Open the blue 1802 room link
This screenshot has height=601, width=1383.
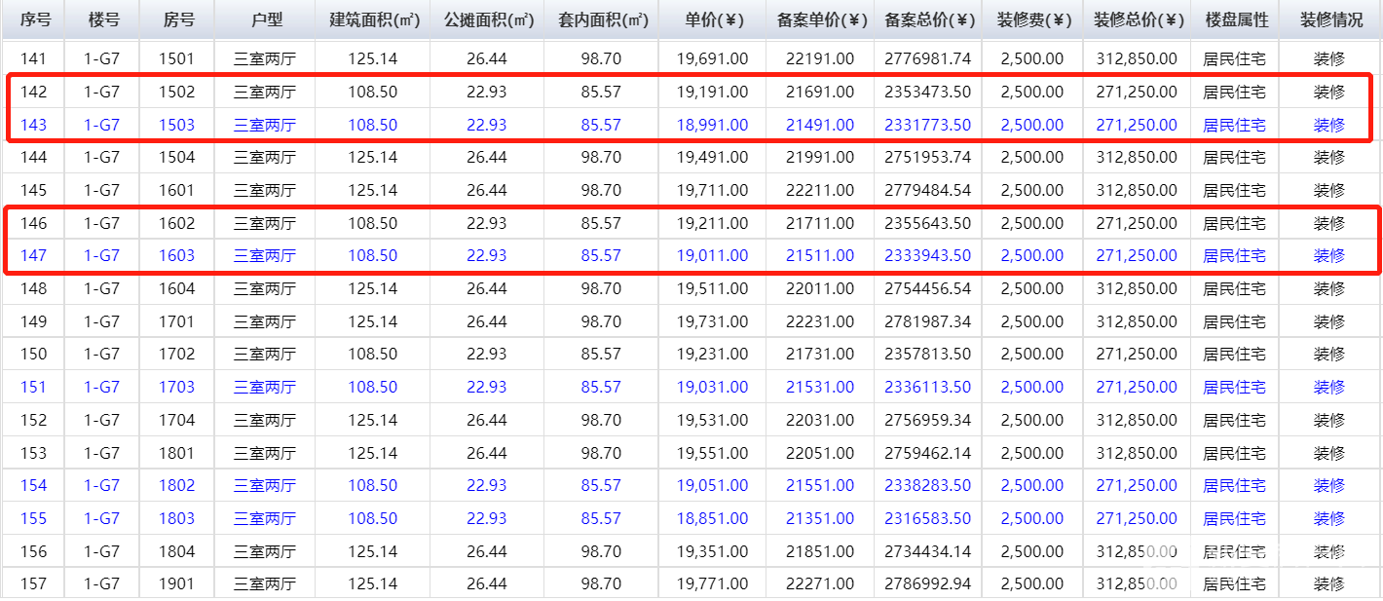(x=177, y=485)
